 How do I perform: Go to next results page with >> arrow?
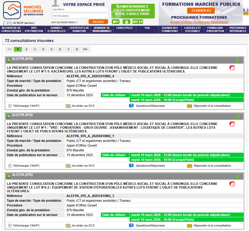(85, 49)
